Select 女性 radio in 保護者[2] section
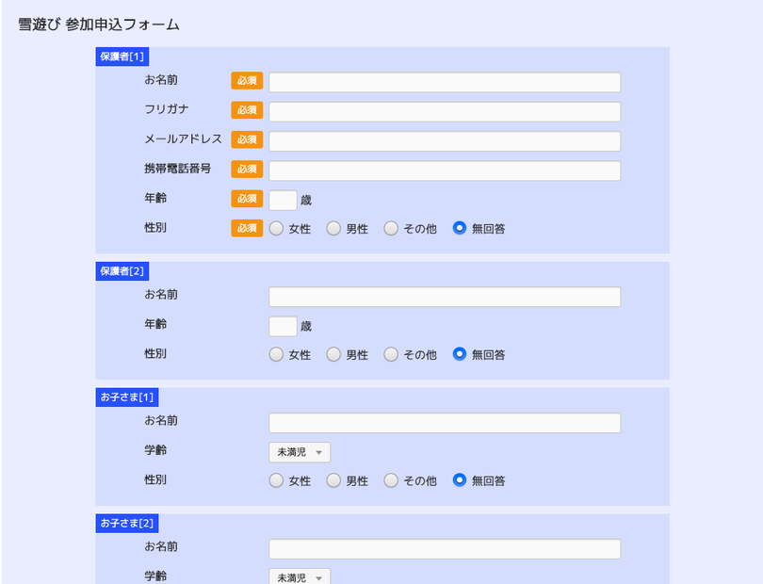 pos(276,354)
